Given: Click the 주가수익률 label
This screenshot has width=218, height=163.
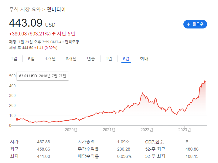Looking at the screenshot, I should pyautogui.click(x=88, y=149).
